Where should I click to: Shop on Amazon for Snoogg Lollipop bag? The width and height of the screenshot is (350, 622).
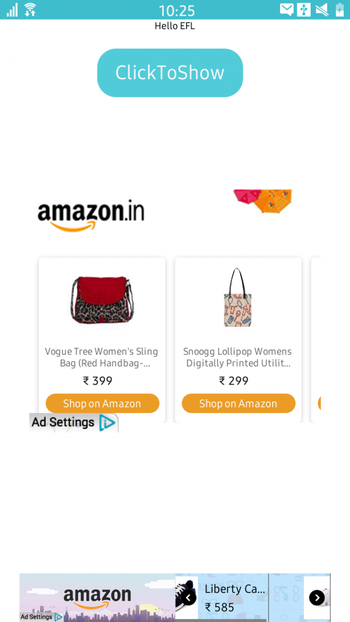239,403
